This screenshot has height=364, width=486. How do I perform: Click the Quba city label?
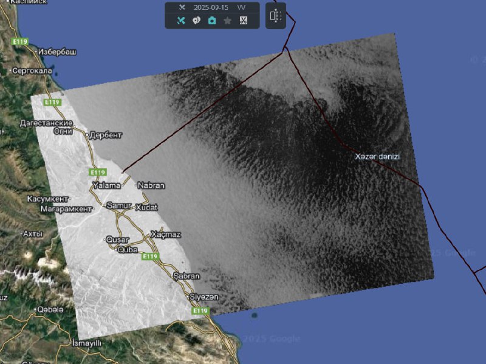[128, 249]
